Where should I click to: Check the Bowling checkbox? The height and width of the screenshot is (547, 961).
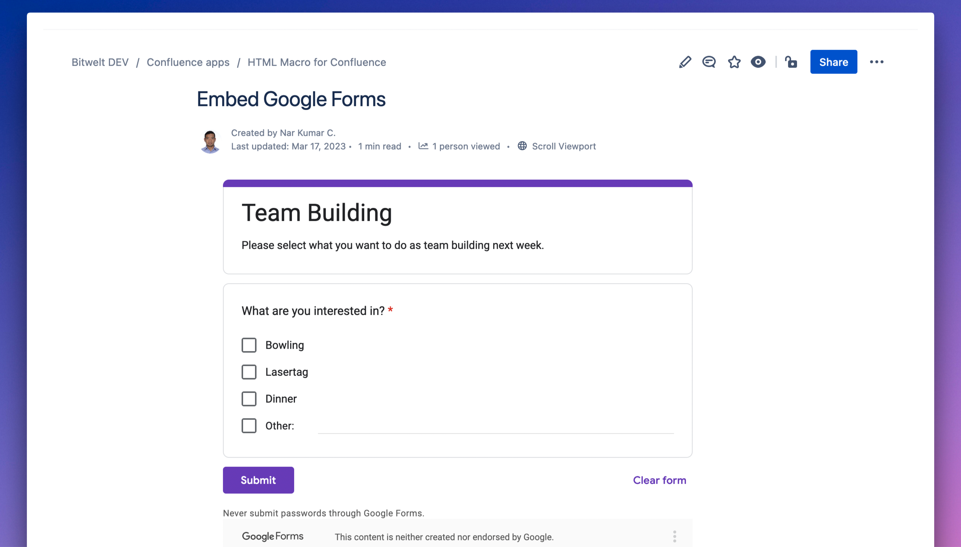pos(249,345)
